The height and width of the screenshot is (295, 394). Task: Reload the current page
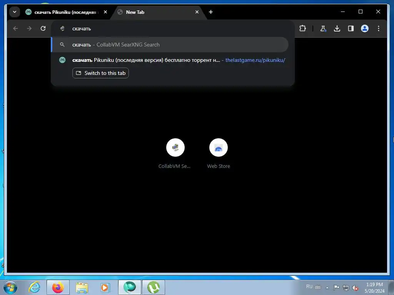43,28
